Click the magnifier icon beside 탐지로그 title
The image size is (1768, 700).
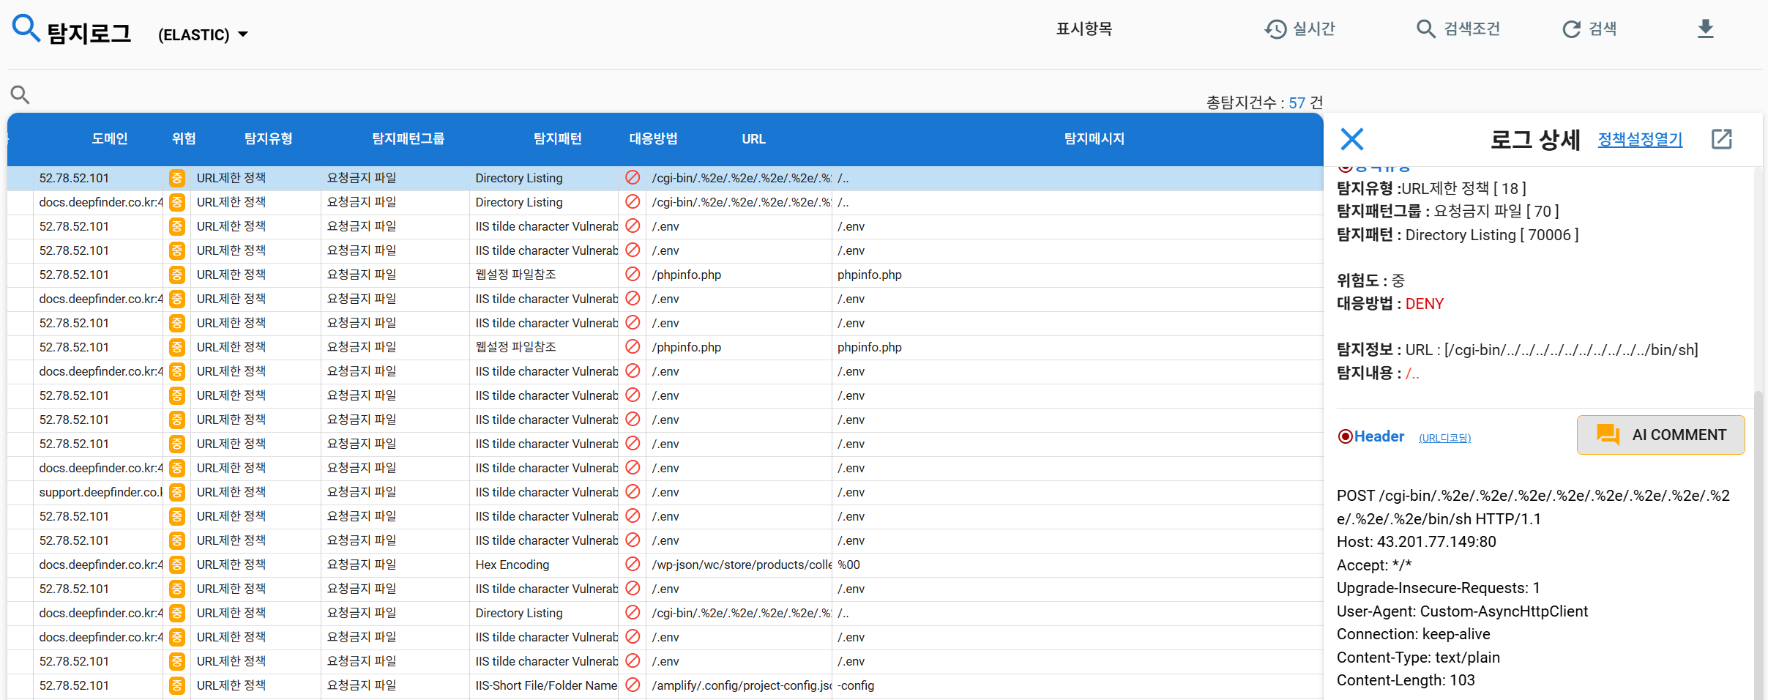(x=26, y=29)
